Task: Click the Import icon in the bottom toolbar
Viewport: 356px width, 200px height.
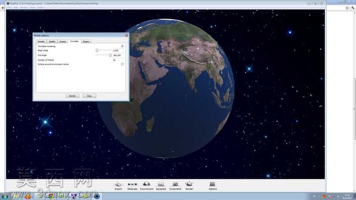Action: pos(118,186)
